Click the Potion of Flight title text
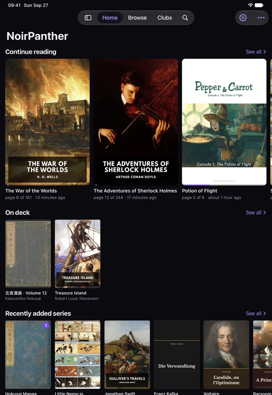 click(x=199, y=191)
